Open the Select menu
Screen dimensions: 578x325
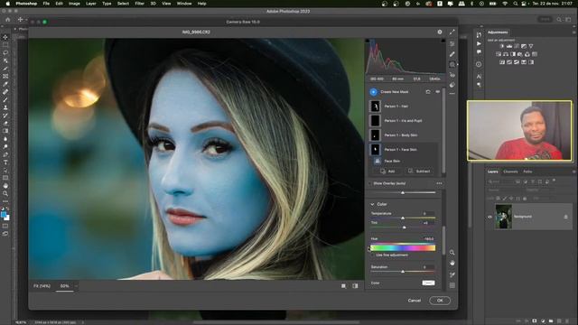123,4
